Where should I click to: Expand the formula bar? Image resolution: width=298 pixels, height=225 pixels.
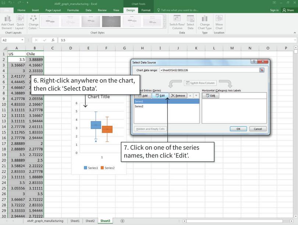295,40
